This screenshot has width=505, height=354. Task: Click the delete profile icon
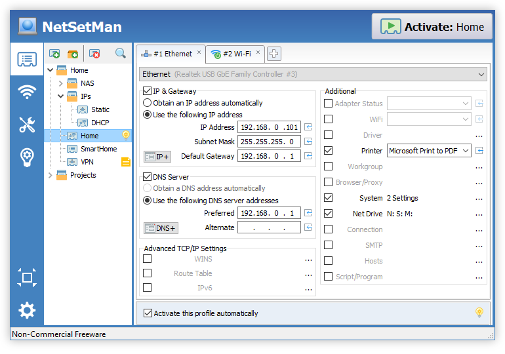click(94, 53)
